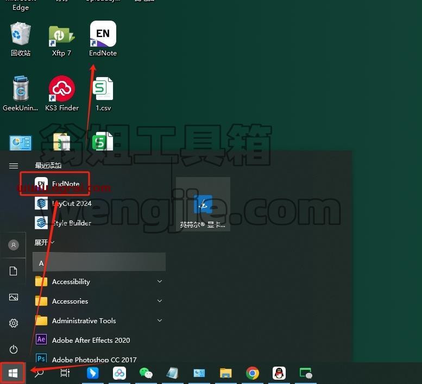Open Task View on the taskbar
The height and width of the screenshot is (384, 422).
click(65, 373)
